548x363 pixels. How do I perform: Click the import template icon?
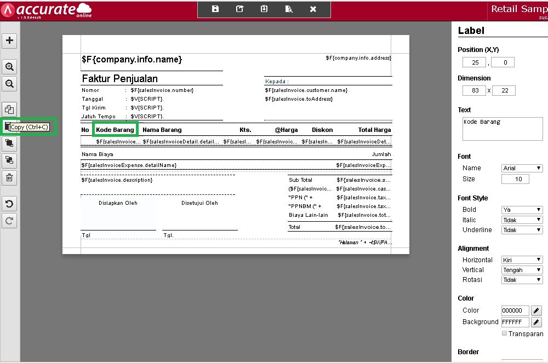point(264,9)
